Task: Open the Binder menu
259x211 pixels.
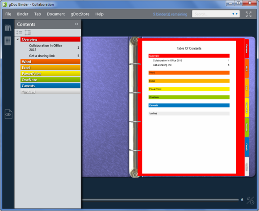Action: 23,14
